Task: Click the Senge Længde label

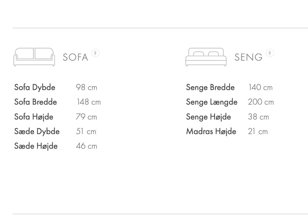Action: (x=212, y=102)
